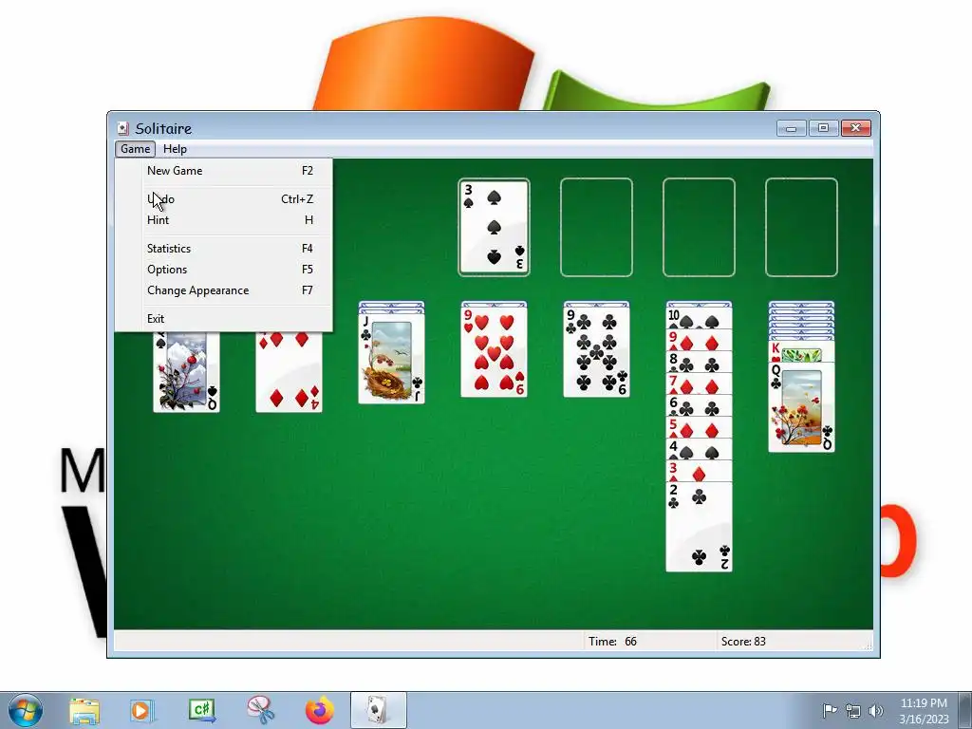The height and width of the screenshot is (729, 972).
Task: Select the jack of clubs card
Action: 391,358
